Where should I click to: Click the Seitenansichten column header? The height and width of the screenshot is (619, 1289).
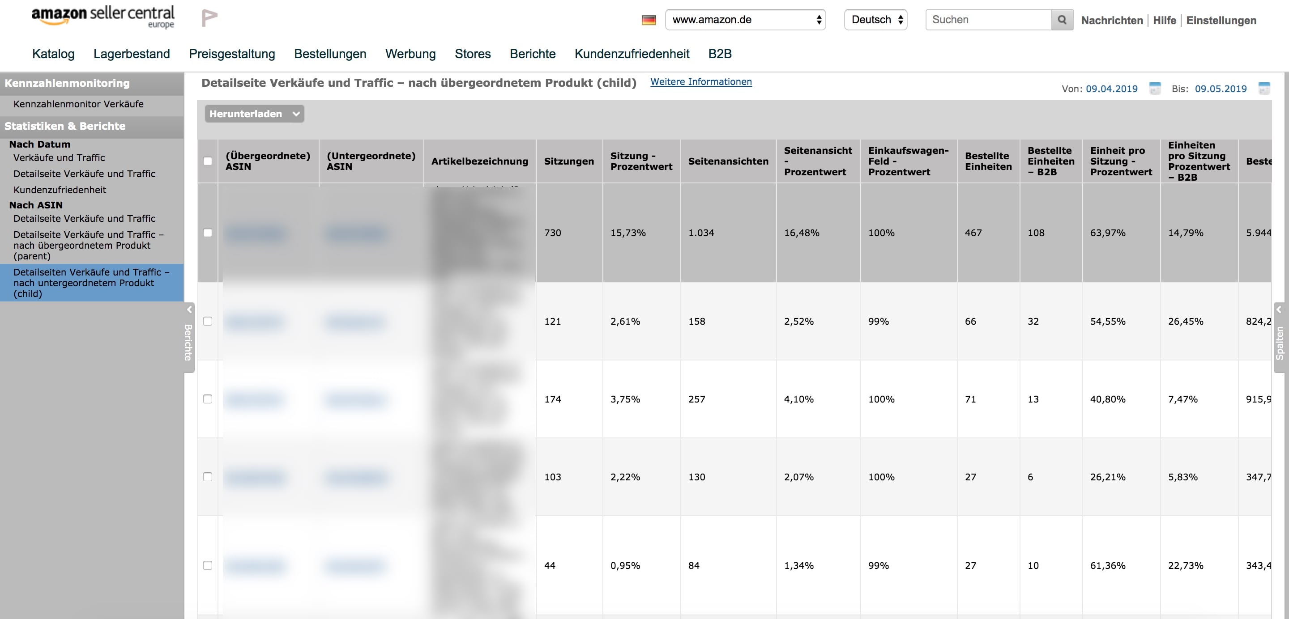(x=728, y=161)
